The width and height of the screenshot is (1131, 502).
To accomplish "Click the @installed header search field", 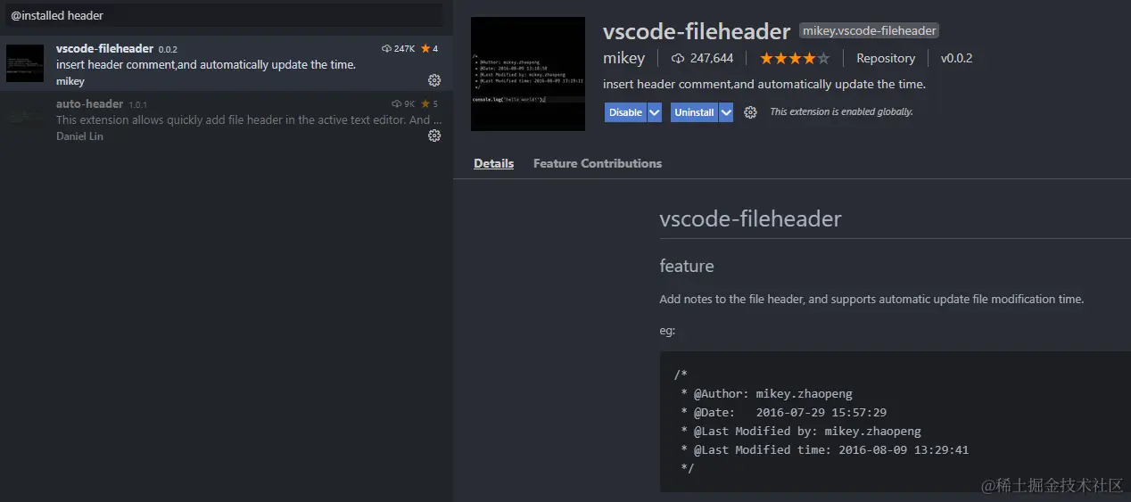I will click(225, 15).
